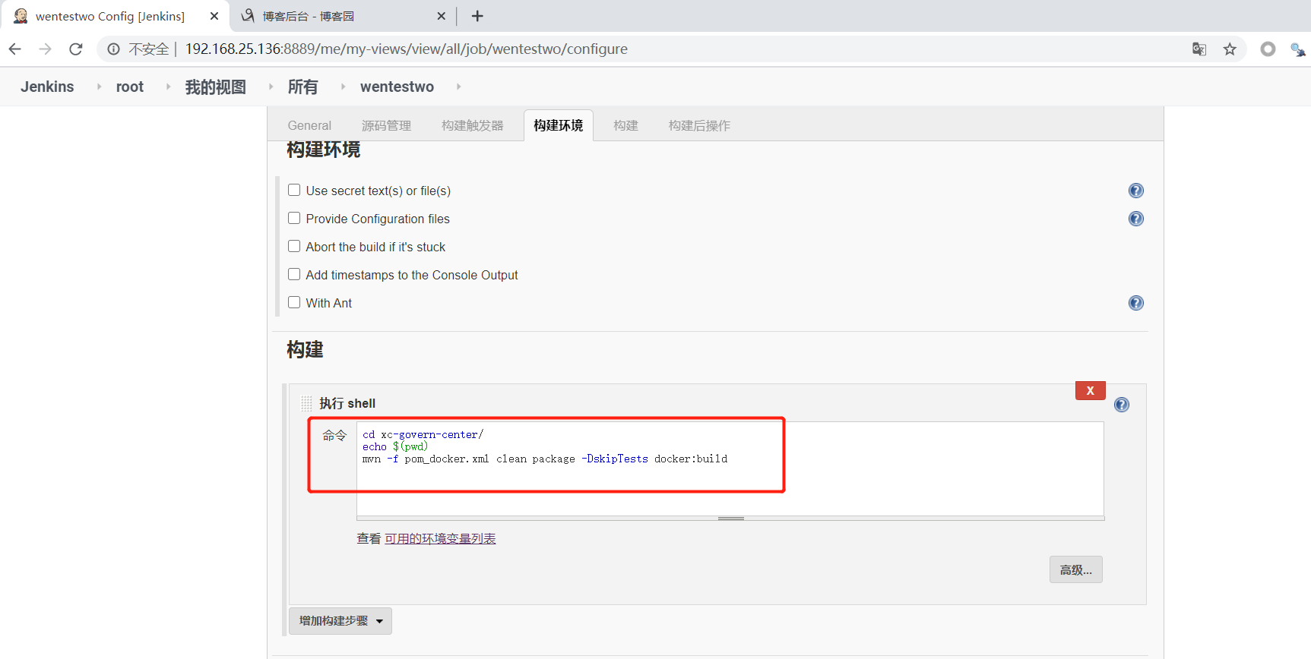The image size is (1311, 659).
Task: Open help icon for With Ant
Action: (x=1136, y=303)
